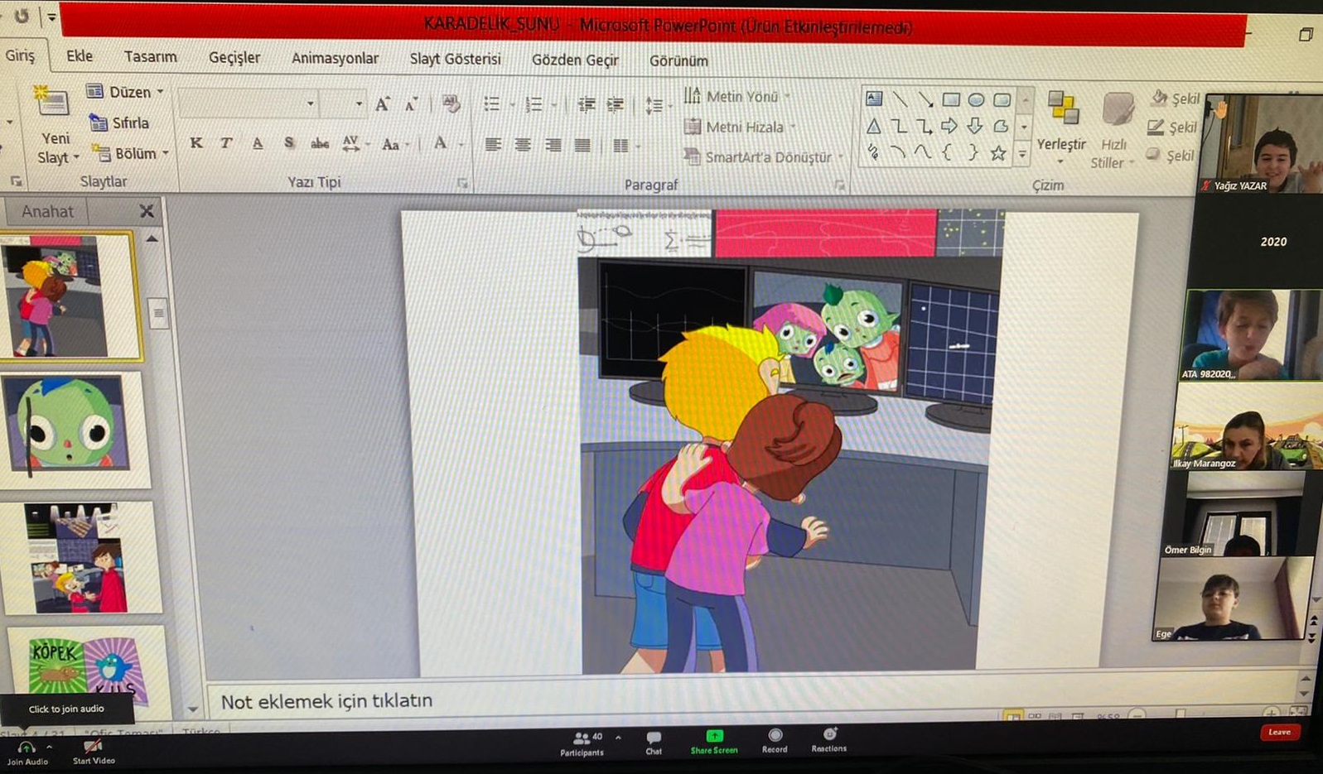The width and height of the screenshot is (1323, 774).
Task: Open the Slayt Gösterisi ribbon tab
Action: pyautogui.click(x=455, y=60)
